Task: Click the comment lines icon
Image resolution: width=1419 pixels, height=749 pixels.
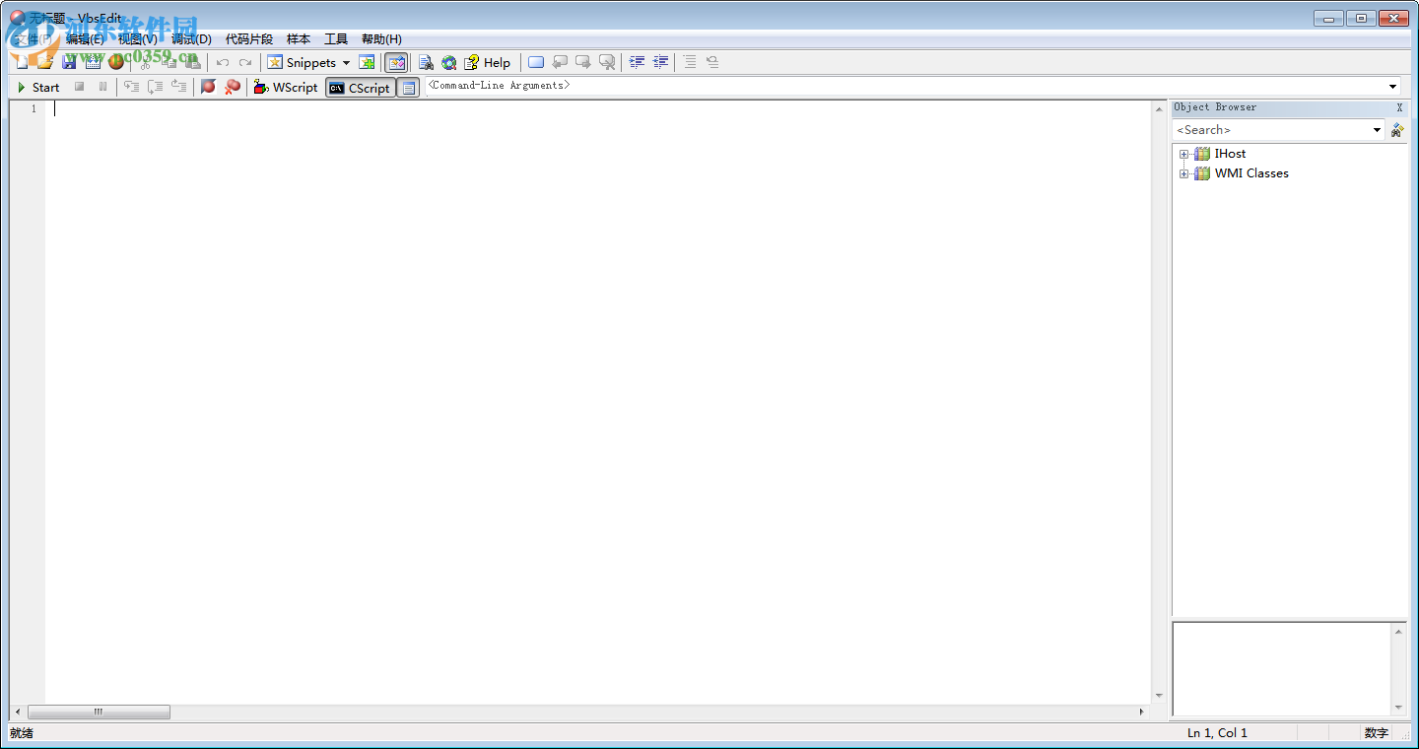Action: 690,62
